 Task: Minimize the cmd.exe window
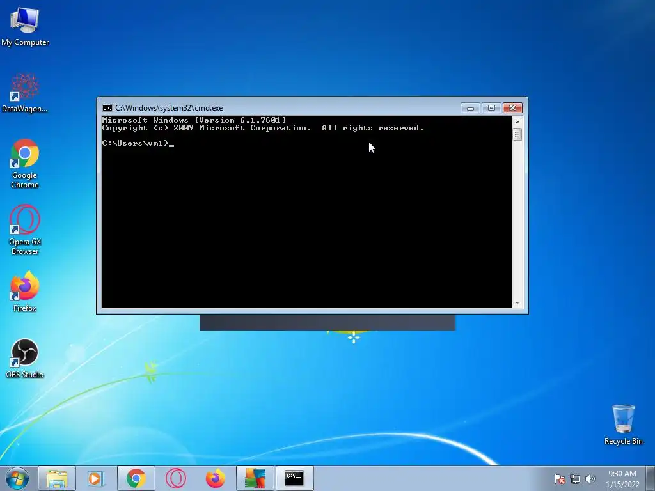pos(470,108)
